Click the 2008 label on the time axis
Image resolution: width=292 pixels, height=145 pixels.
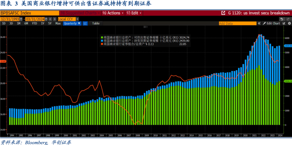pyautogui.click(x=137, y=136)
